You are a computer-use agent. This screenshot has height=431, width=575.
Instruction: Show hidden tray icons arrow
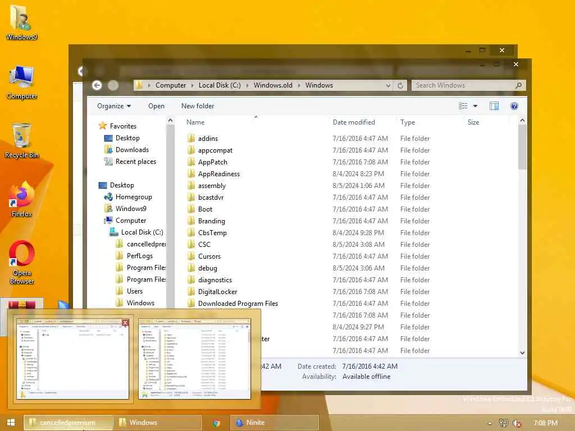pyautogui.click(x=490, y=423)
